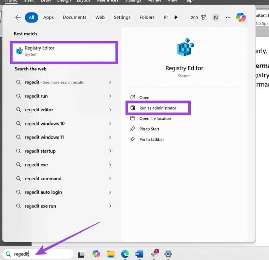Expand chevron beside 'regedit windows 10'

tap(110, 123)
